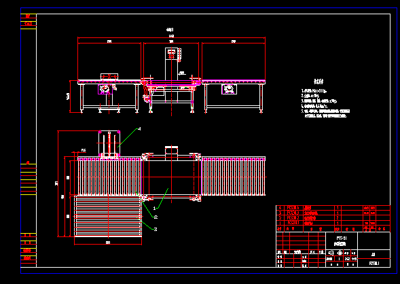This screenshot has width=400, height=284.
Task: Select the technical requirements heading above numbered notes
Action: (319, 82)
